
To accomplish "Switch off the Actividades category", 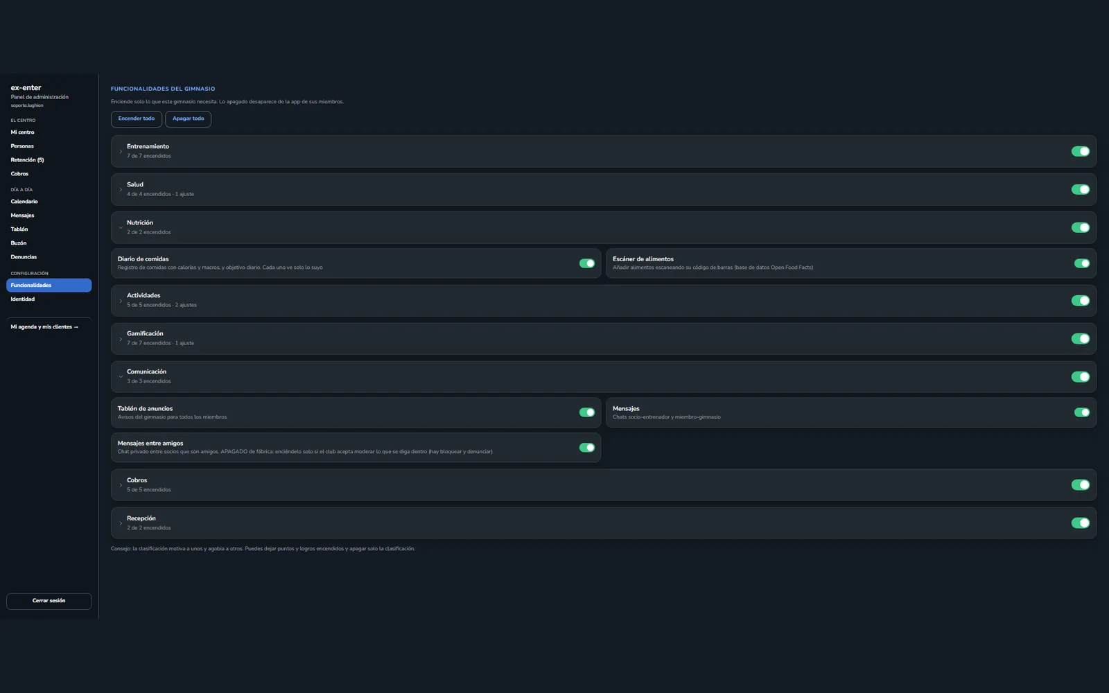I will tap(1080, 301).
